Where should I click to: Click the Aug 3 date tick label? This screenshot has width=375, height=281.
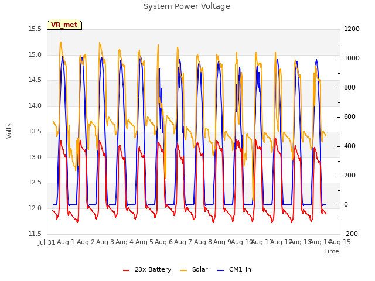click(x=105, y=242)
